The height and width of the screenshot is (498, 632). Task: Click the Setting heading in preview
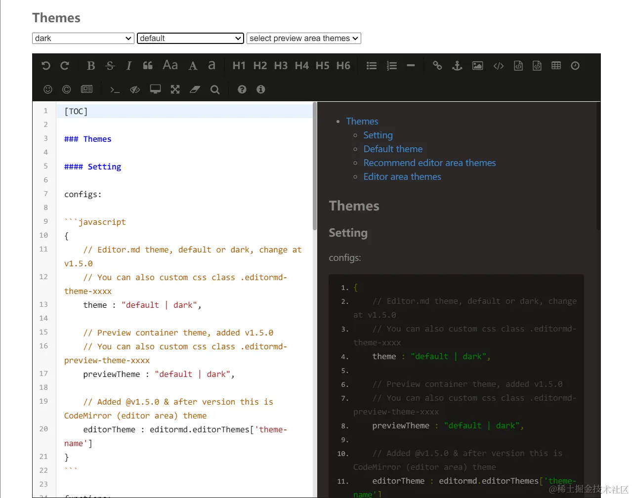348,233
